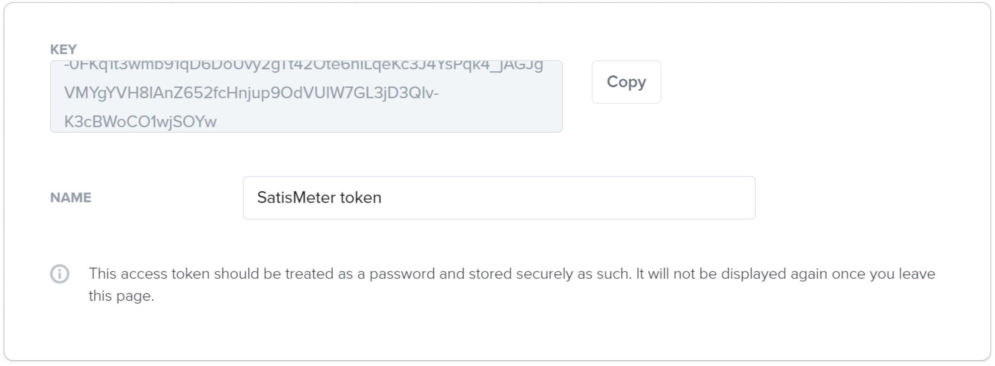Click the words 'once you leave' in the notice

click(883, 274)
